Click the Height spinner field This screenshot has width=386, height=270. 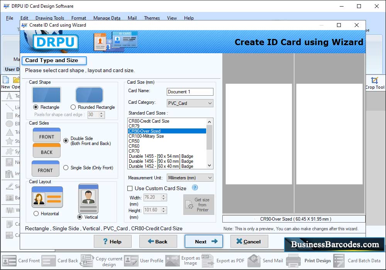click(155, 210)
